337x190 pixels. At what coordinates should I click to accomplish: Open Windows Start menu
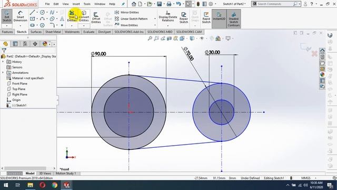(6, 185)
